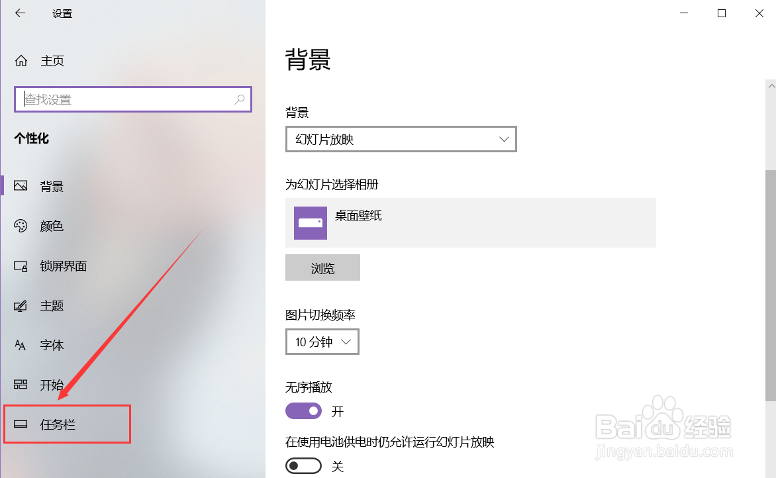
Task: Select the 背景 (Background) sidebar icon
Action: [x=21, y=186]
